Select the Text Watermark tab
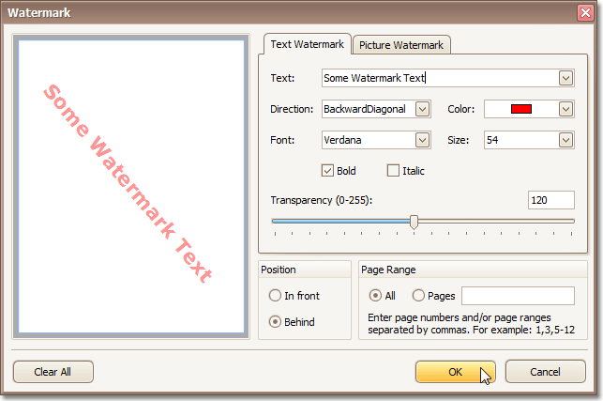 click(x=306, y=44)
